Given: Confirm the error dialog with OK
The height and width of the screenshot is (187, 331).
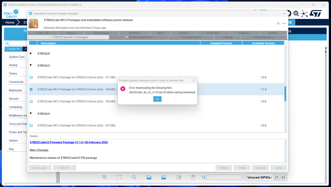Looking at the screenshot, I should click(x=157, y=99).
